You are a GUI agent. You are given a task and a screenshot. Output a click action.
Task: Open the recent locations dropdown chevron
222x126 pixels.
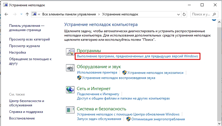[x=21, y=14]
